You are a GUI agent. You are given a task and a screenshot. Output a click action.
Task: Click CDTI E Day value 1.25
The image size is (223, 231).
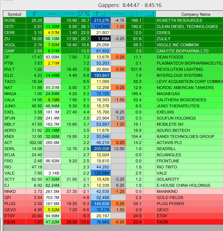click(x=118, y=26)
